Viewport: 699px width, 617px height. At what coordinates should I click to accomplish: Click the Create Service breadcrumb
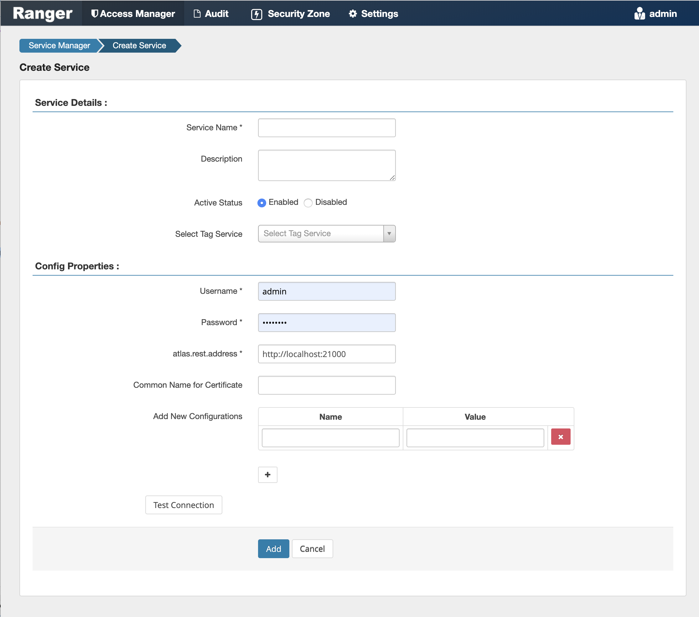click(139, 45)
